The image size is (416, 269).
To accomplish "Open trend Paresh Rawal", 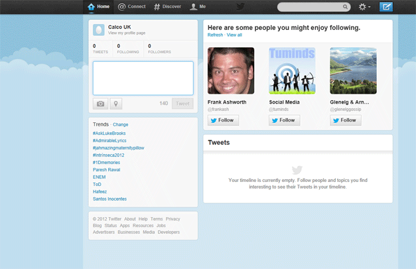I will (x=106, y=169).
